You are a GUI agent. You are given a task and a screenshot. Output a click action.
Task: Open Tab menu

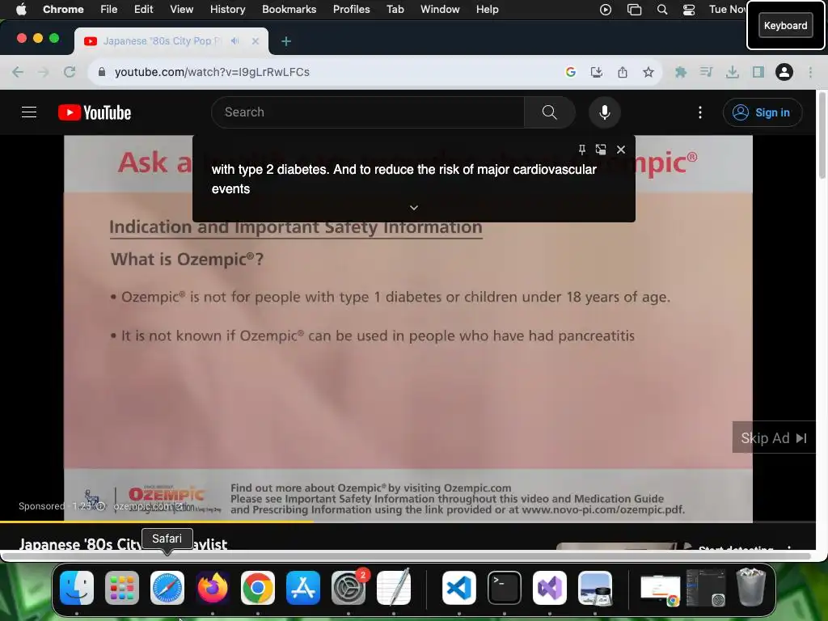click(x=395, y=9)
